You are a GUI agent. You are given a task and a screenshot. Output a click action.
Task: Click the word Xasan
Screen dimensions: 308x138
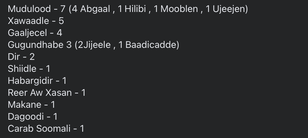pyautogui.click(x=59, y=93)
